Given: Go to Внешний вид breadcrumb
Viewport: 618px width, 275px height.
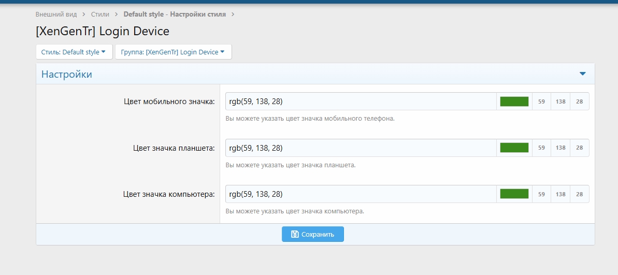Looking at the screenshot, I should click(x=56, y=14).
